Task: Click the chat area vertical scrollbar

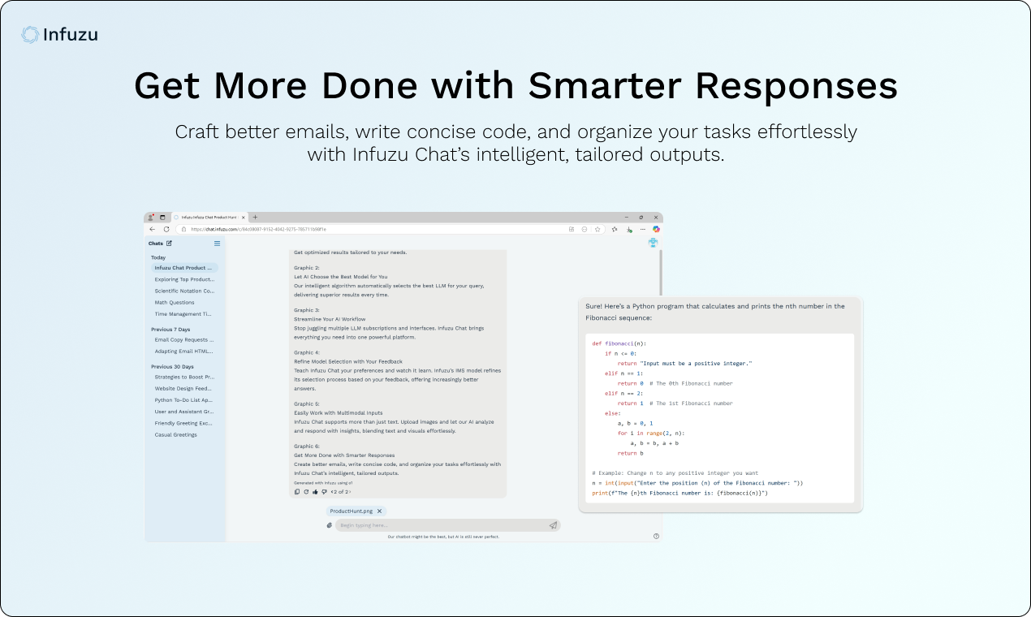Action: (x=661, y=272)
